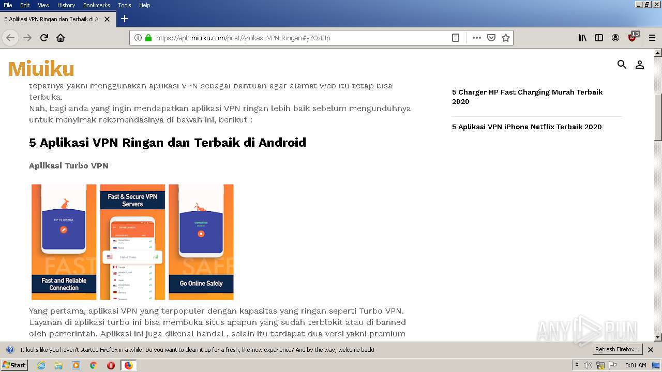Screen dimensions: 662x372
Task: Bookmark this page with the star
Action: click(506, 38)
